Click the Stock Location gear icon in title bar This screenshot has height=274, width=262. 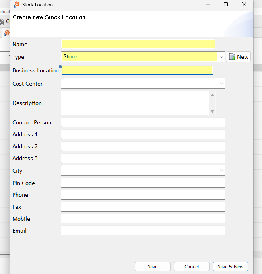pos(17,5)
